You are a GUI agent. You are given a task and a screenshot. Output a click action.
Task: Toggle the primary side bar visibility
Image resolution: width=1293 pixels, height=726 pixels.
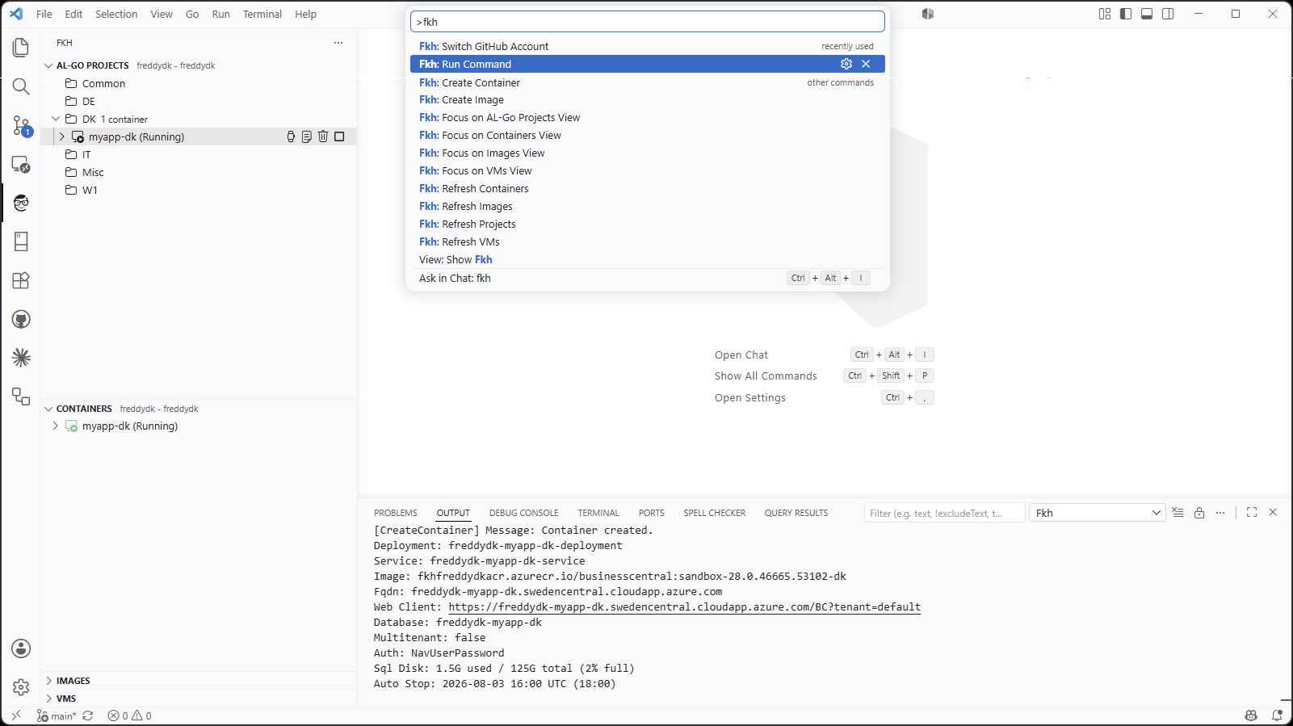1126,14
